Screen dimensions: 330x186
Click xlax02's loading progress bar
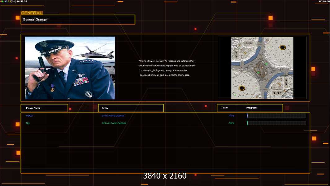click(276, 116)
